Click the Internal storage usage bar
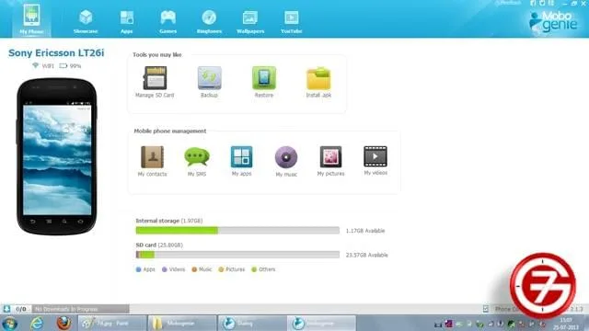The height and width of the screenshot is (331, 589). coord(237,231)
